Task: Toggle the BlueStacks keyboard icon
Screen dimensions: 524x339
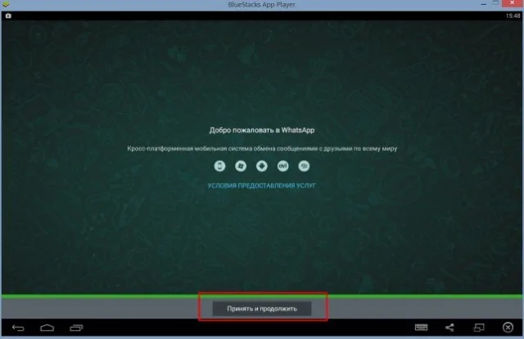Action: (x=421, y=328)
